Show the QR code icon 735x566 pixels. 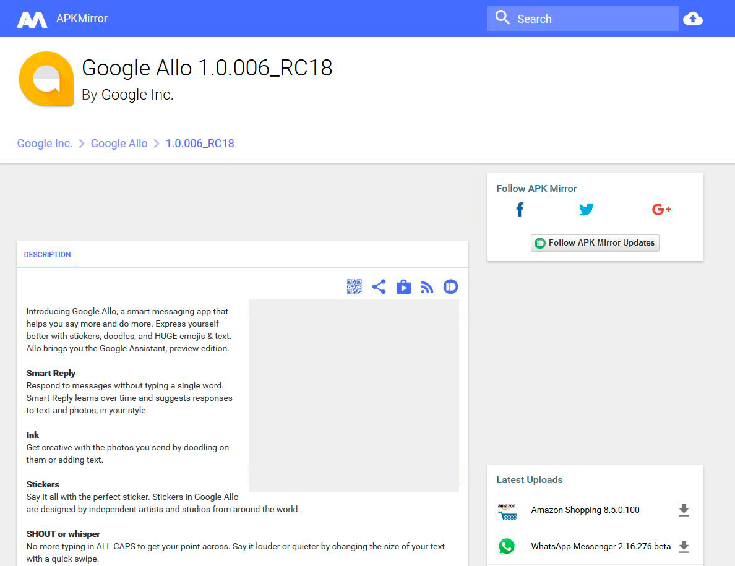355,286
